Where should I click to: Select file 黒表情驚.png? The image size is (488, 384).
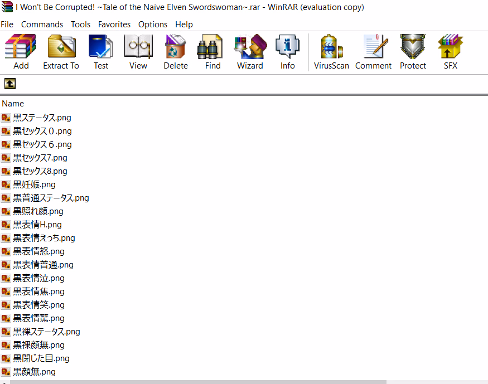(x=39, y=318)
